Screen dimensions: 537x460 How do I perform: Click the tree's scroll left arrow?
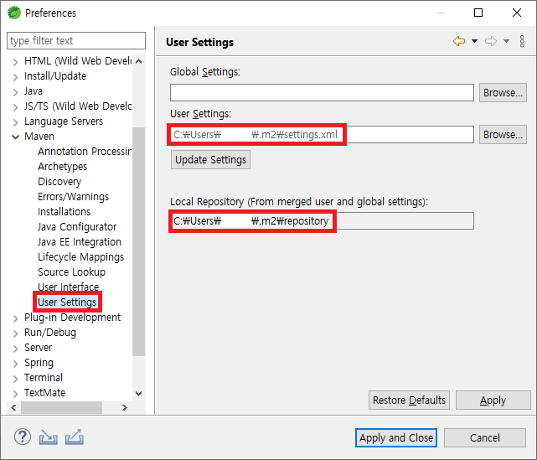point(13,407)
